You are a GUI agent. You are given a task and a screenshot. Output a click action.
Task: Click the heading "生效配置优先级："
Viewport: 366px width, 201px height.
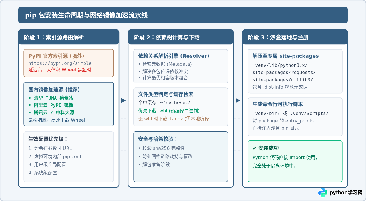48,139
